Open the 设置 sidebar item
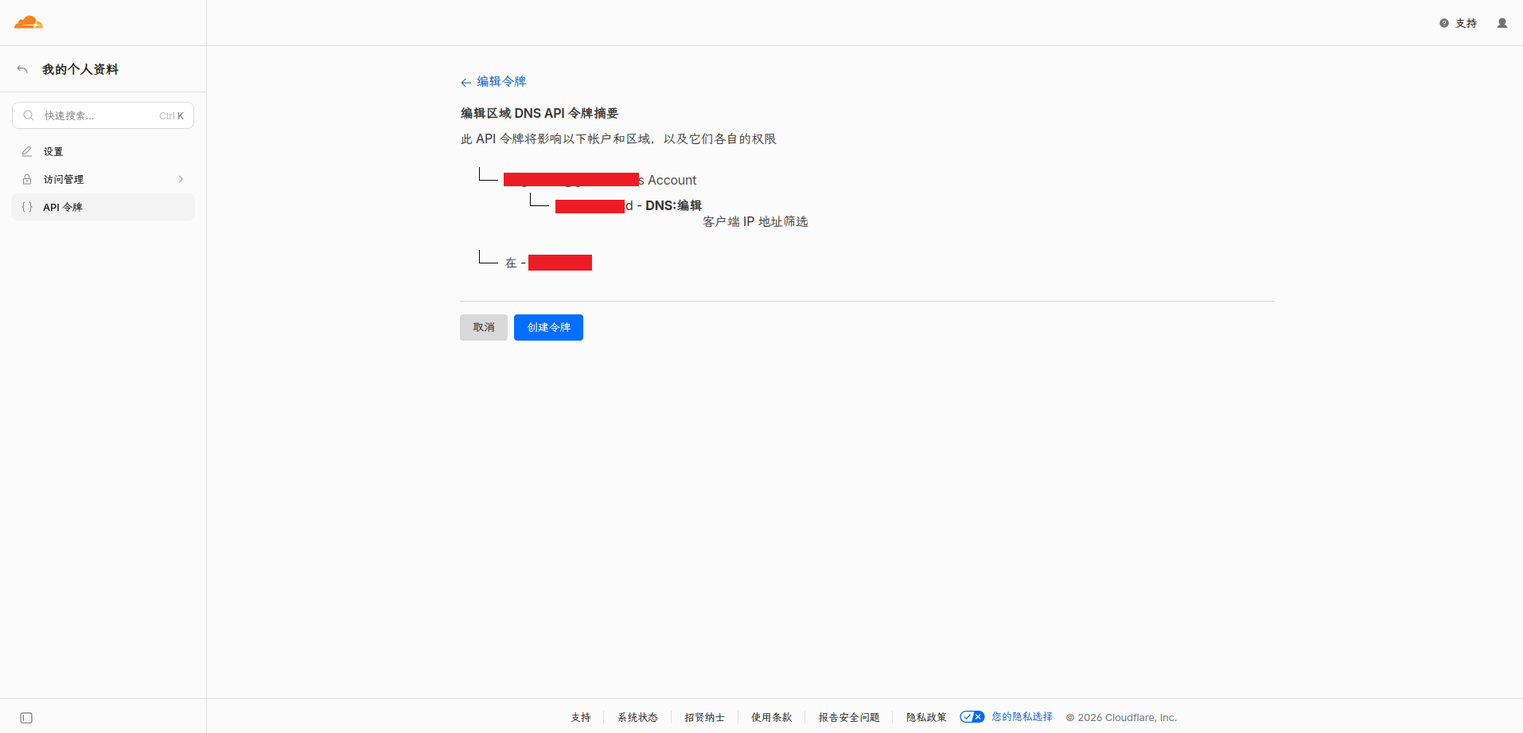1523x733 pixels. click(103, 151)
